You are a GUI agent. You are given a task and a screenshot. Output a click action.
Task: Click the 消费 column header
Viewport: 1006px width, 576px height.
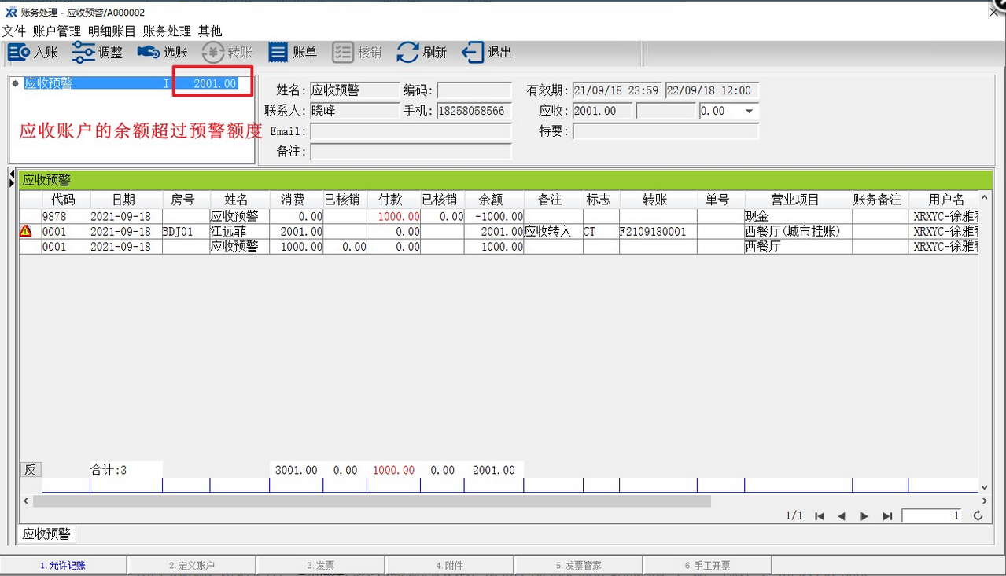[x=296, y=200]
